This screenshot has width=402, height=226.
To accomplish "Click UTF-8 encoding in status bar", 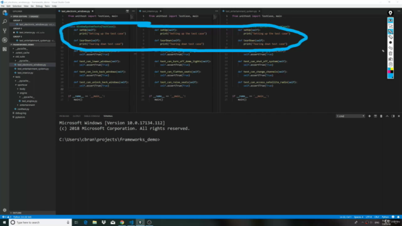I will coord(369,217).
